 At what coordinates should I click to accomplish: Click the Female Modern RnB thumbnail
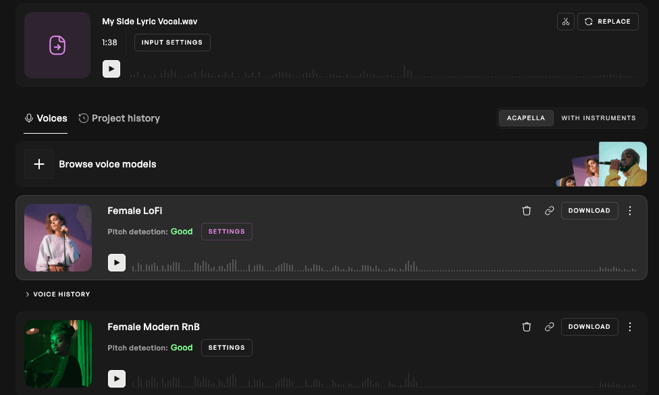point(58,354)
